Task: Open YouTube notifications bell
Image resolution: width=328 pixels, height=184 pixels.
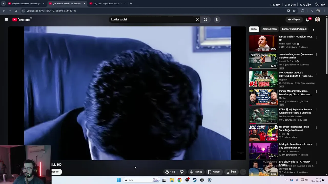Action: [x=308, y=20]
